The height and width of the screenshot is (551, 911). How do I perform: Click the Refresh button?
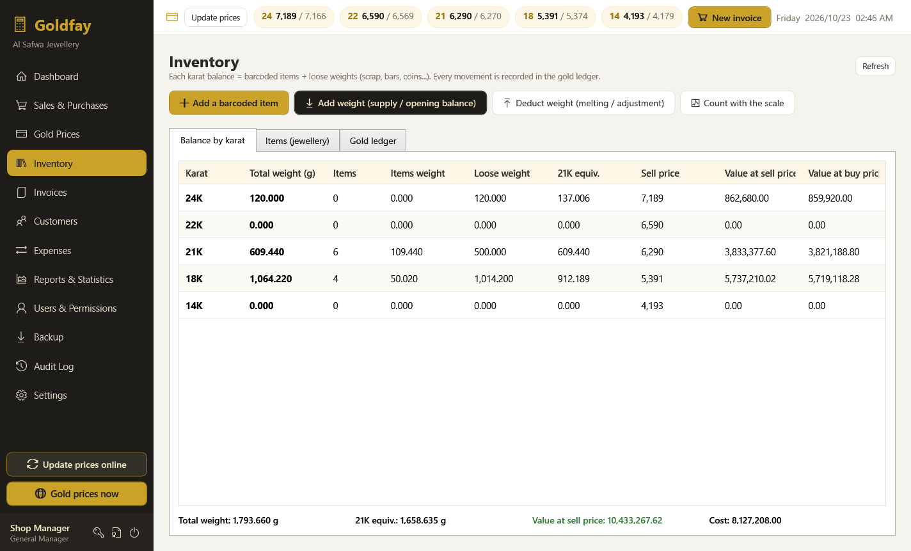875,66
